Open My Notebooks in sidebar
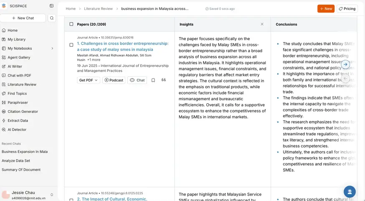Image resolution: width=365 pixels, height=201 pixels. pos(20,48)
